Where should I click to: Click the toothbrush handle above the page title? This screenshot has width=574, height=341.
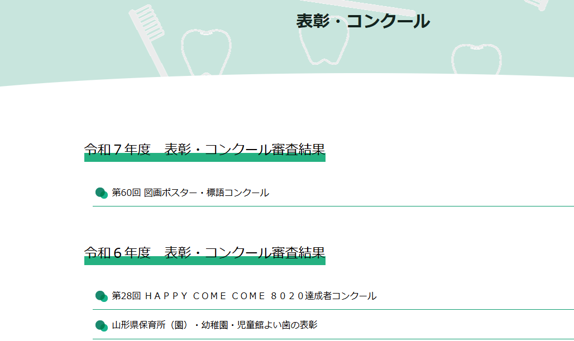click(385, 6)
